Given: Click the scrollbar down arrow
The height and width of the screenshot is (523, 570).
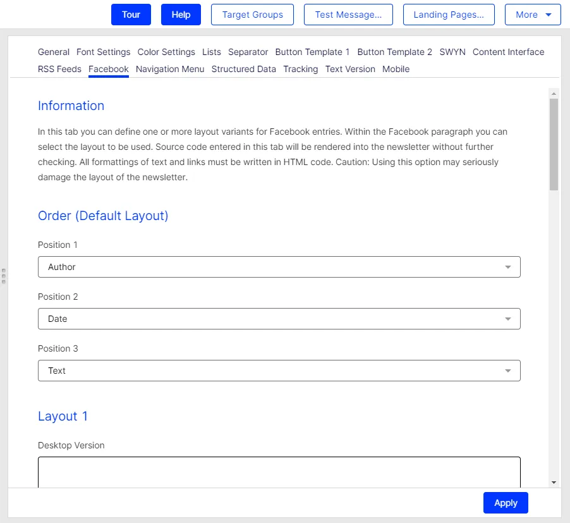Looking at the screenshot, I should pos(554,483).
